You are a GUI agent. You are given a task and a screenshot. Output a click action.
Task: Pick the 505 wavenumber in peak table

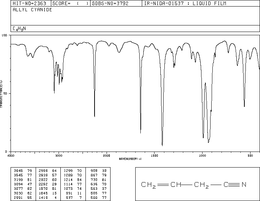(94, 193)
